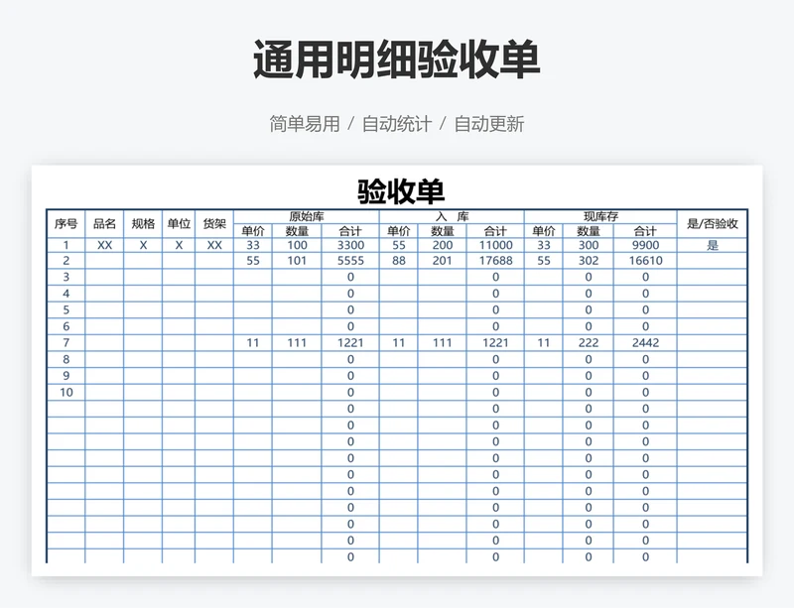Click quantity cell 101 in row 2
Viewport: 794px width, 608px height.
[297, 261]
